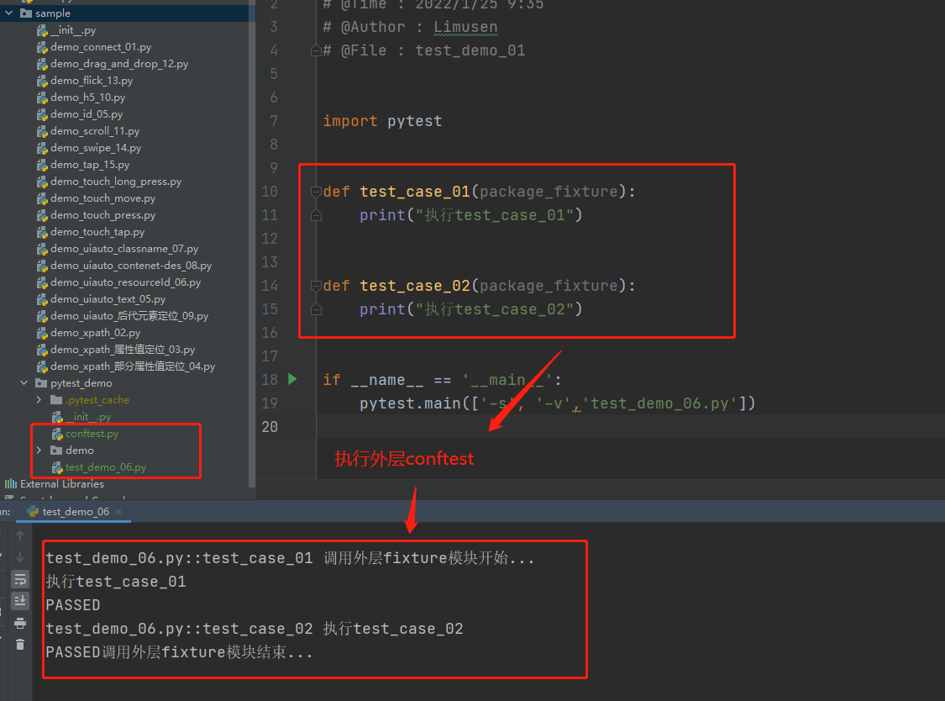The image size is (945, 701).
Task: Collapse the sample folder chevron
Action: (x=9, y=13)
